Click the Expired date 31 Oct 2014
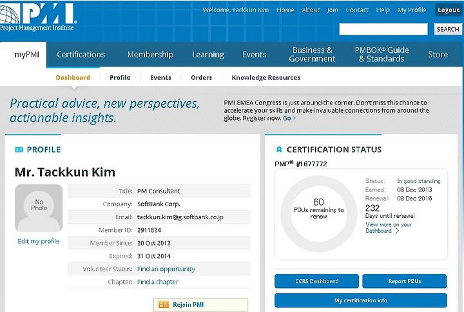The width and height of the screenshot is (464, 312). click(x=154, y=256)
